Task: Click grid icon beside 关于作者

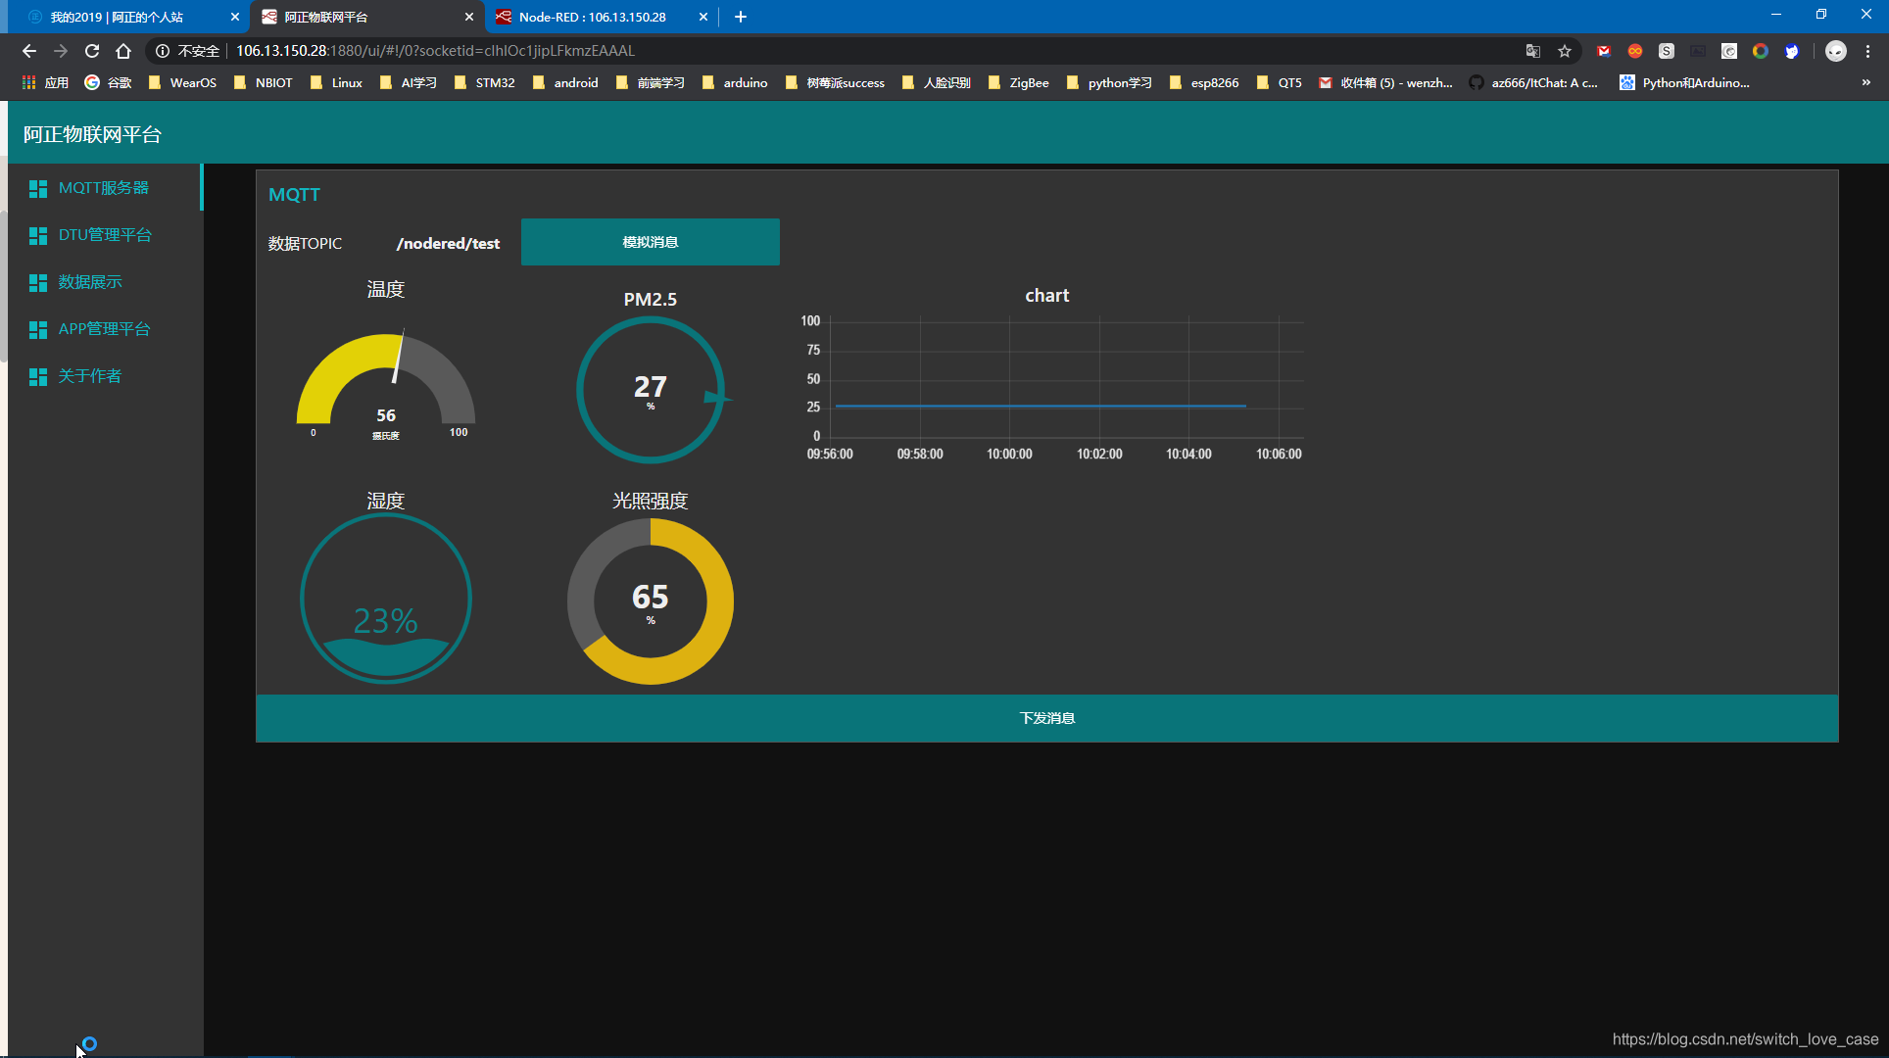Action: tap(38, 376)
